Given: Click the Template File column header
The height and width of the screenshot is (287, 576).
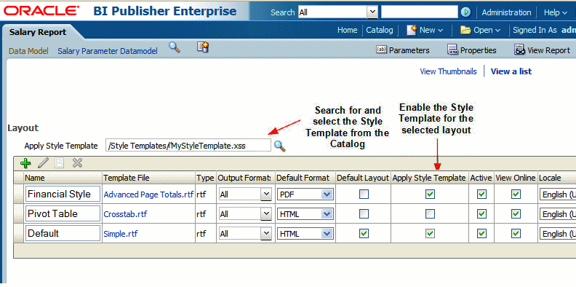Looking at the screenshot, I should [148, 178].
